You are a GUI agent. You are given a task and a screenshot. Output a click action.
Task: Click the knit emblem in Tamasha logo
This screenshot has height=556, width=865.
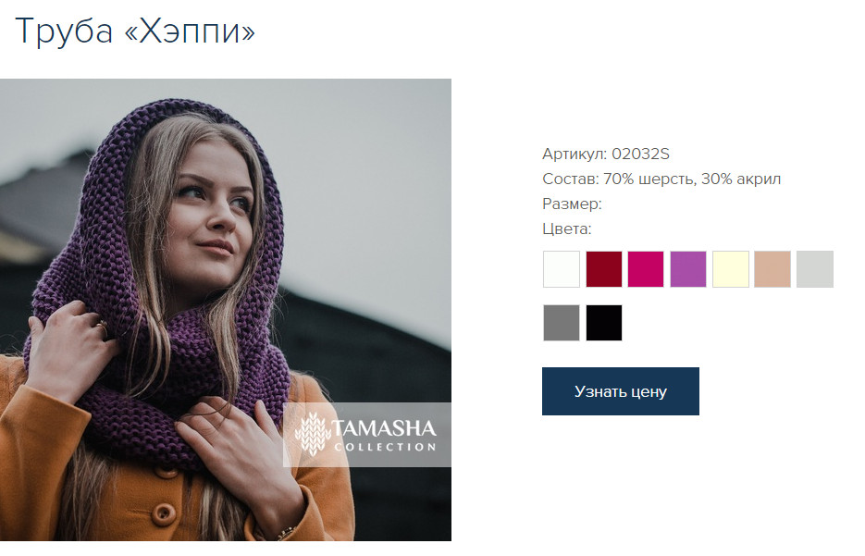pyautogui.click(x=313, y=434)
